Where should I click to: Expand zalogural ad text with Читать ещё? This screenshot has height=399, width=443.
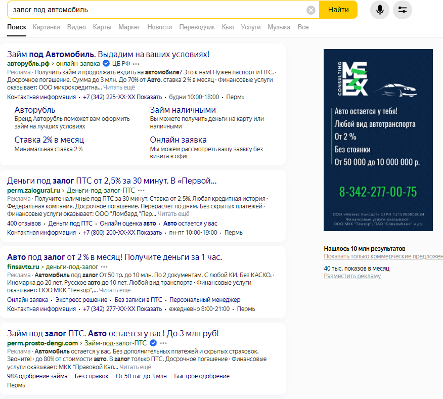pos(173,214)
